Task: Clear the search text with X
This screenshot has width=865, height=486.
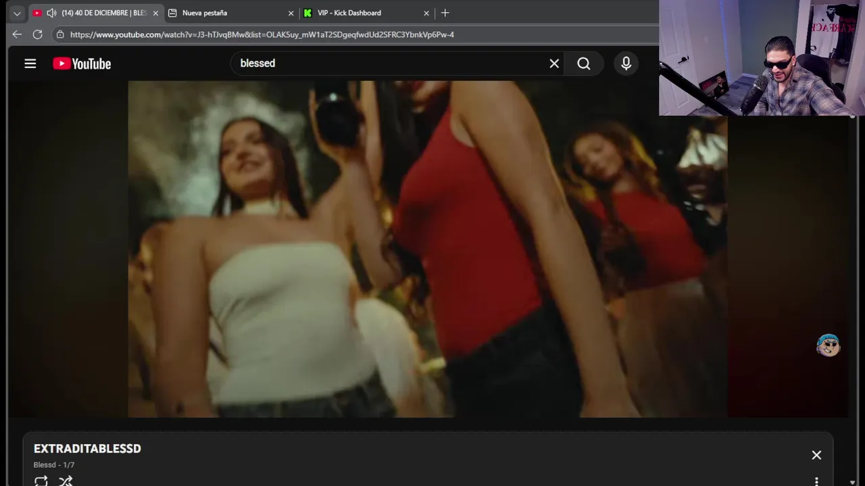Action: click(554, 63)
